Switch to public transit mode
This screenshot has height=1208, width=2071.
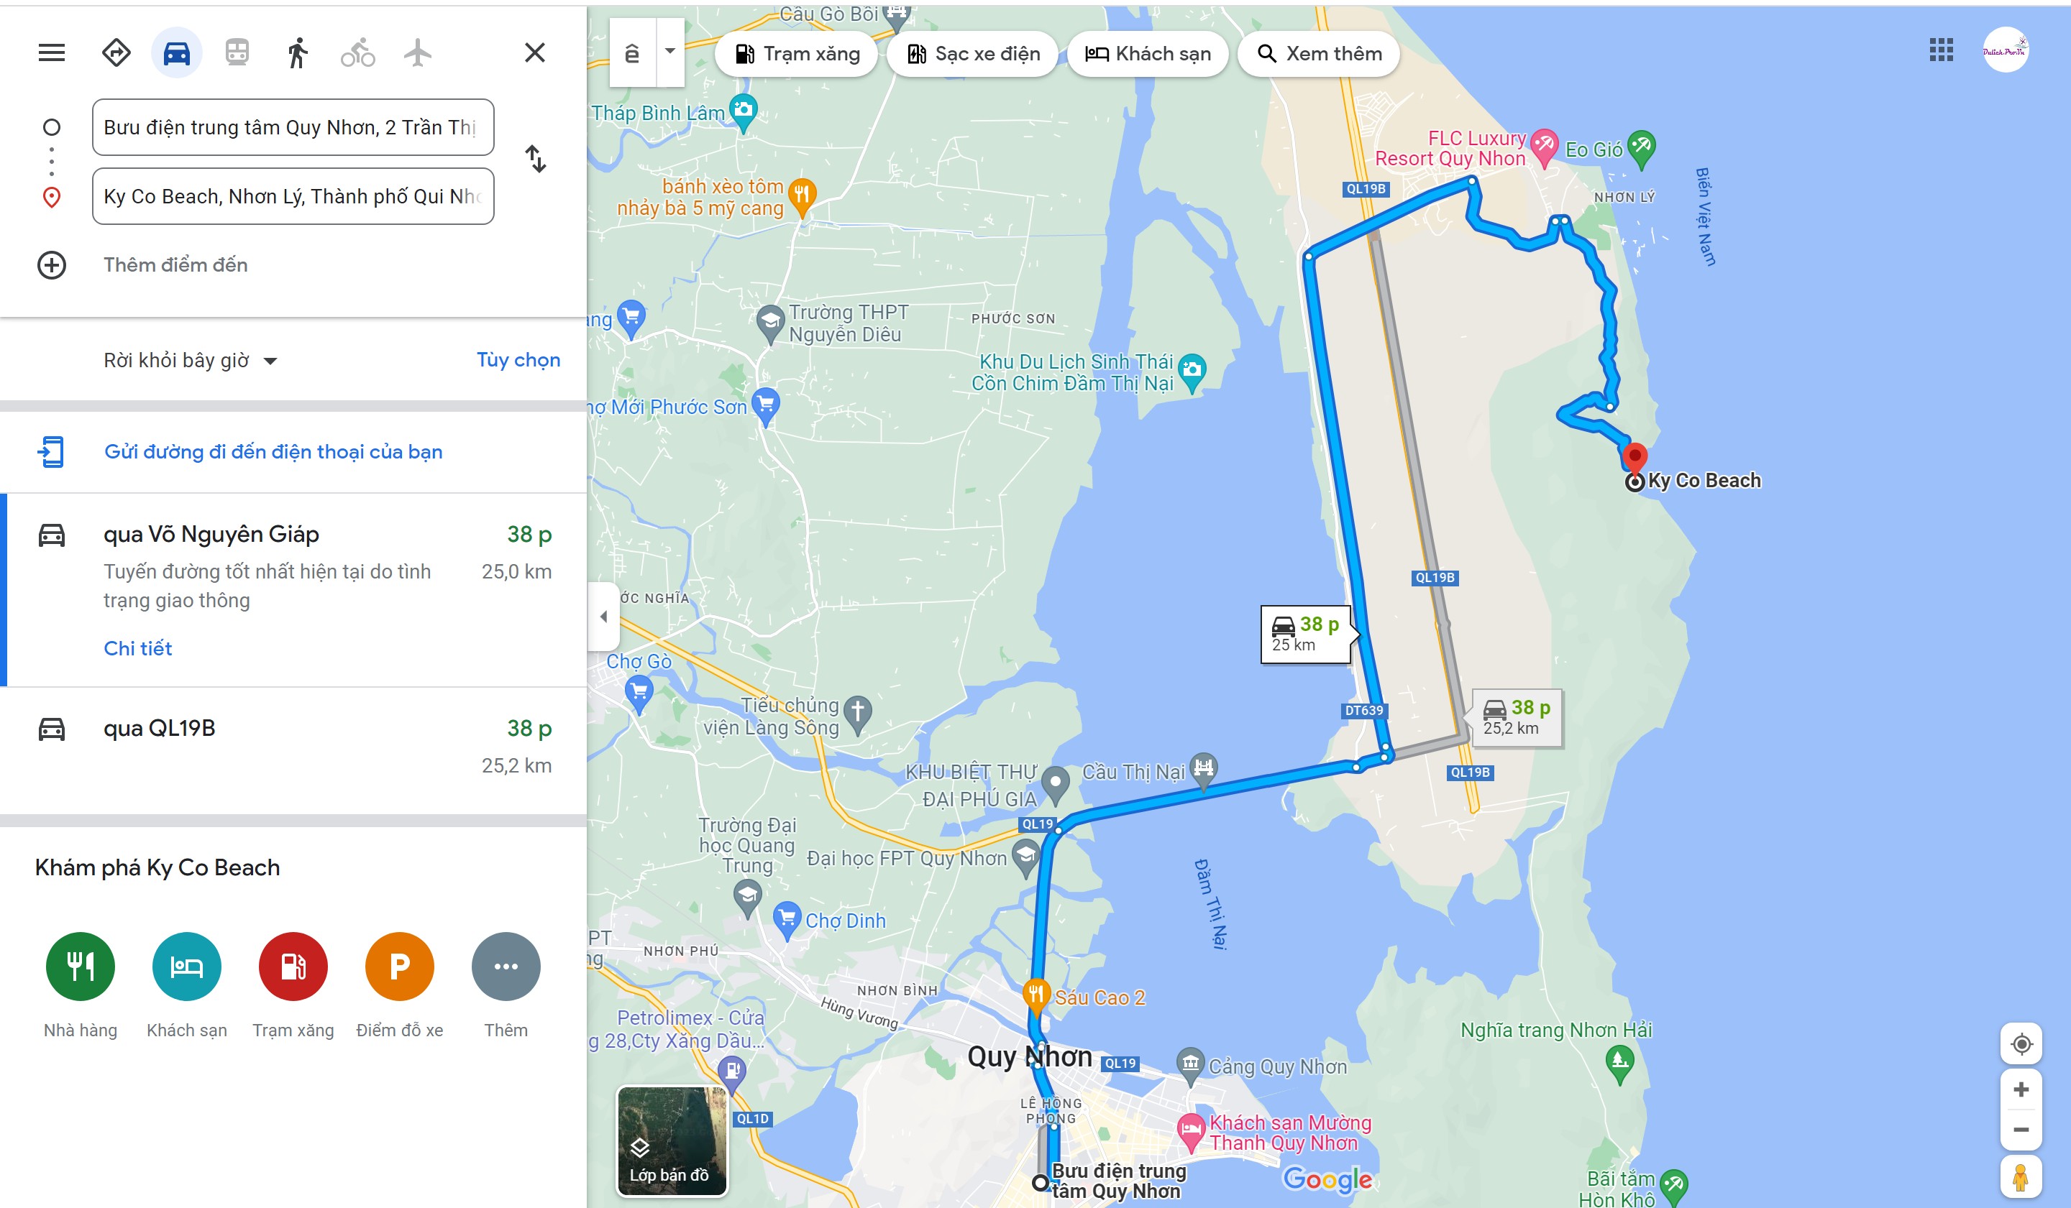(x=237, y=53)
